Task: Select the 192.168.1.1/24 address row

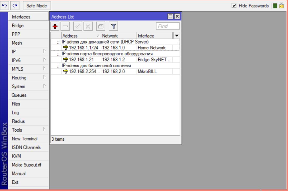Action: coord(115,48)
